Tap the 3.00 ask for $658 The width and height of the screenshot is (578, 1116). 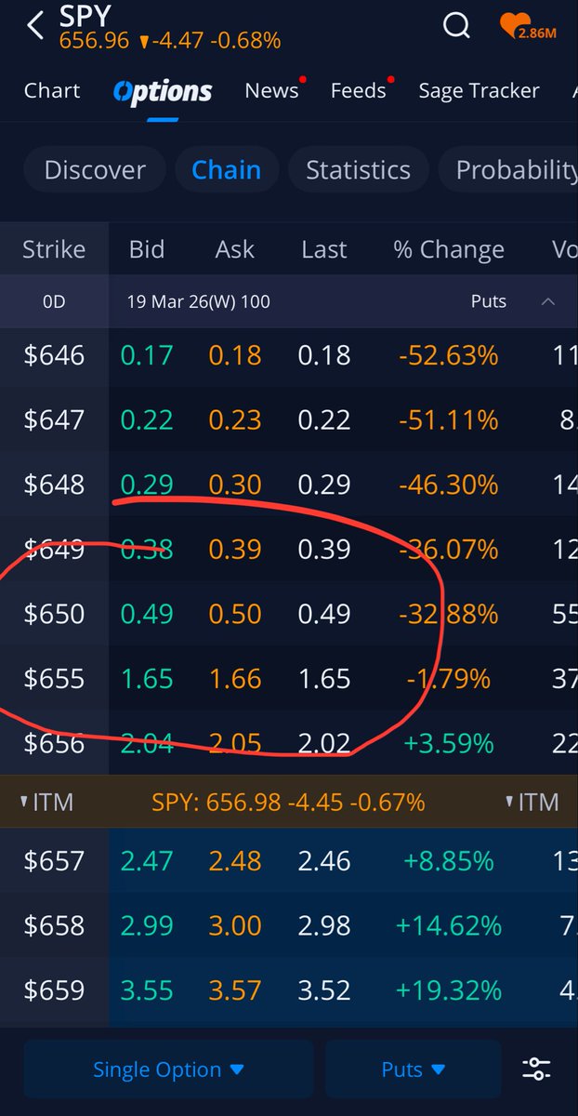coord(234,925)
